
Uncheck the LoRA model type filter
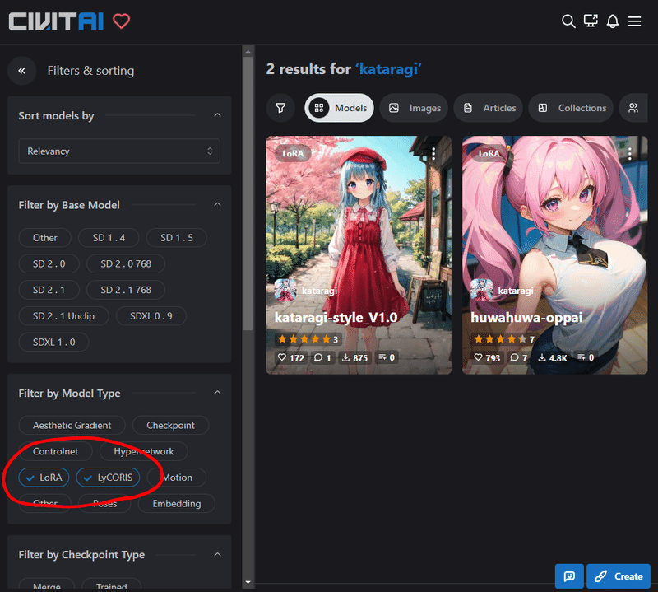pyautogui.click(x=44, y=478)
